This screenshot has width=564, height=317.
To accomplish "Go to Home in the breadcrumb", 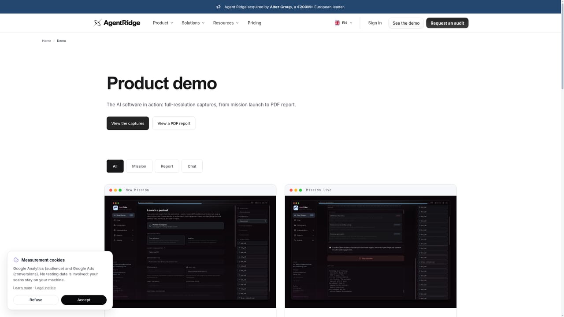I will pos(46,41).
